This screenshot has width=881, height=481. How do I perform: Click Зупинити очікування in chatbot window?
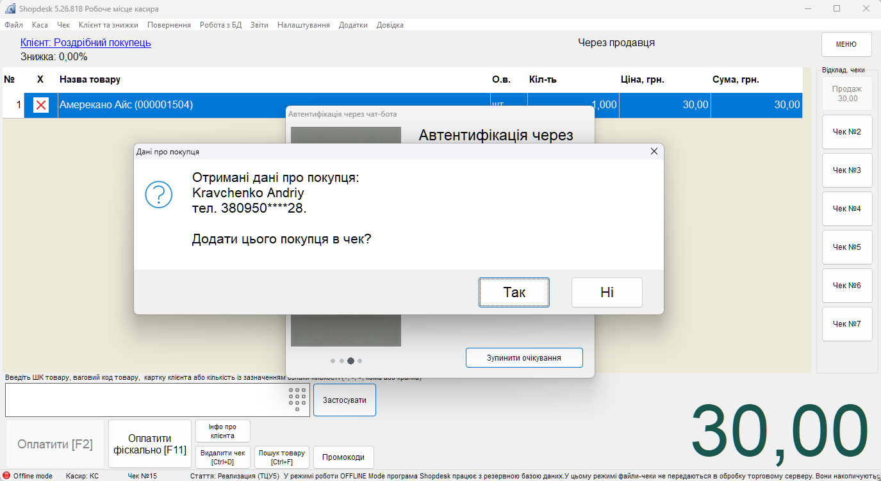(x=524, y=357)
